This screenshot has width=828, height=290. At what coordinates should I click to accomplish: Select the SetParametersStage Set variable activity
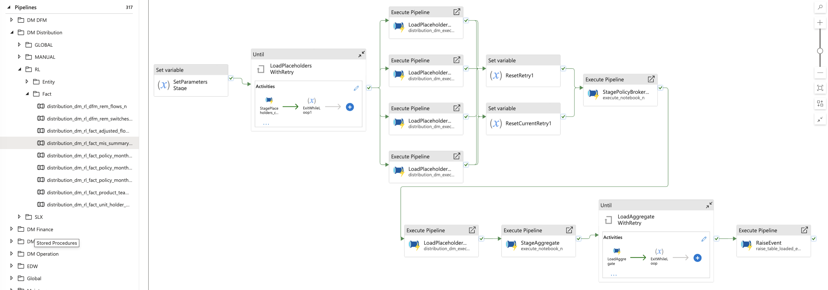[191, 80]
